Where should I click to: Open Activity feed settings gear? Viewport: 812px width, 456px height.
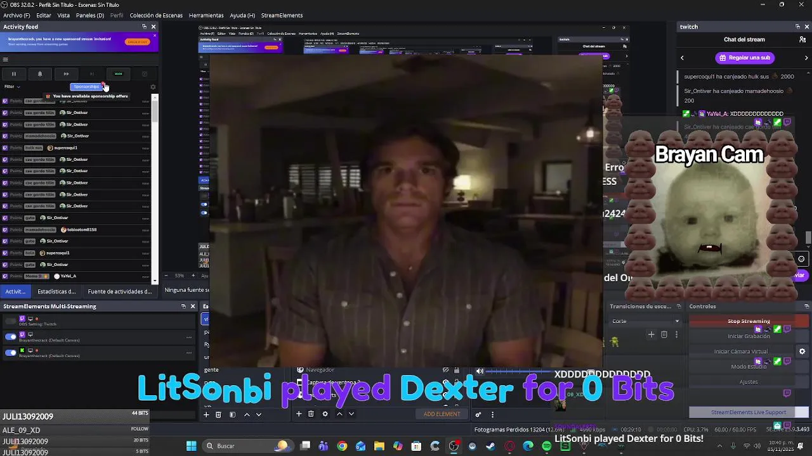click(152, 87)
